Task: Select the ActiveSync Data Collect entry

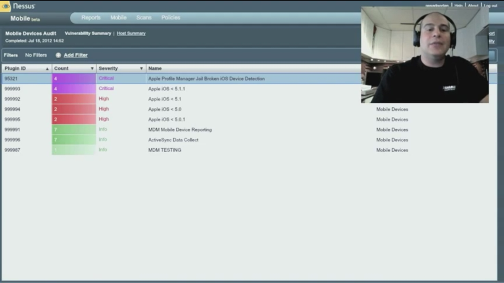Action: [x=173, y=140]
